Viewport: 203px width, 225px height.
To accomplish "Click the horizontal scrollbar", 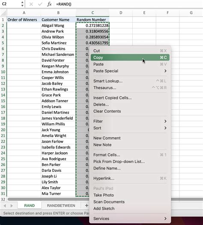I will coord(49,199).
